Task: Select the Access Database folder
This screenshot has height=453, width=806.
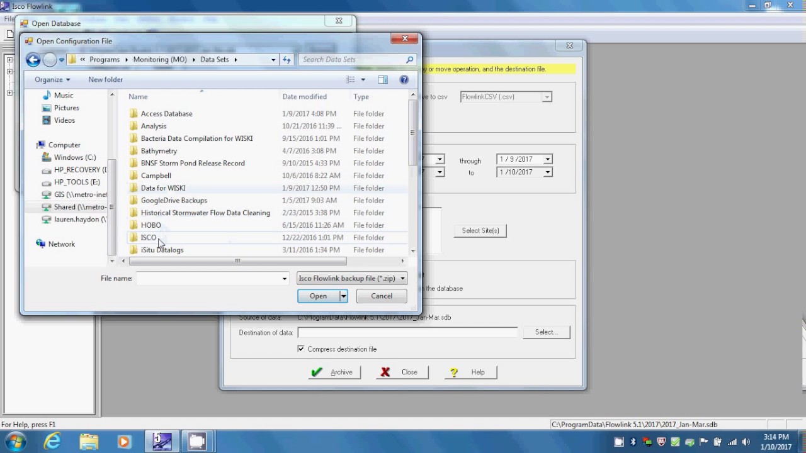Action: pos(166,114)
